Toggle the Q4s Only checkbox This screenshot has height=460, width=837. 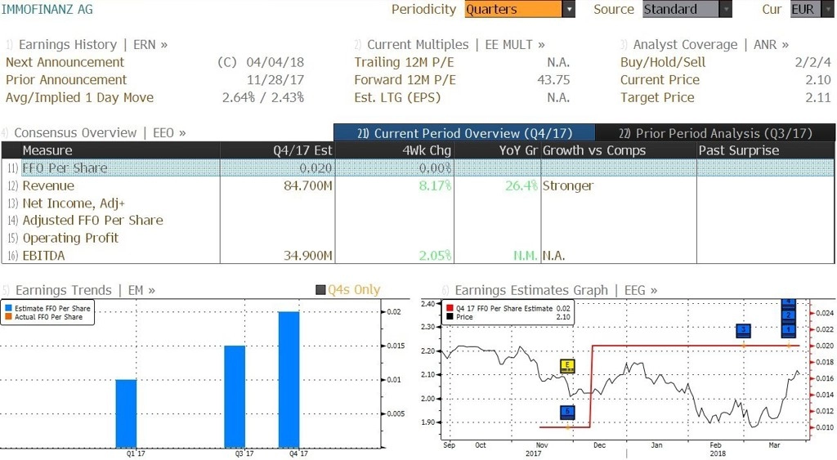pos(320,290)
